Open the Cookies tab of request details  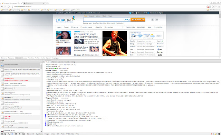[x=67, y=62]
